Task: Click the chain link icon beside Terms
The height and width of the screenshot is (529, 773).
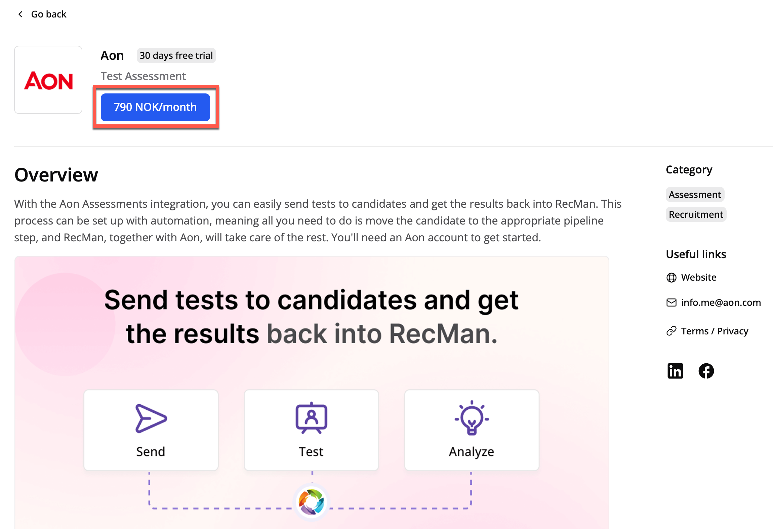Action: click(671, 331)
